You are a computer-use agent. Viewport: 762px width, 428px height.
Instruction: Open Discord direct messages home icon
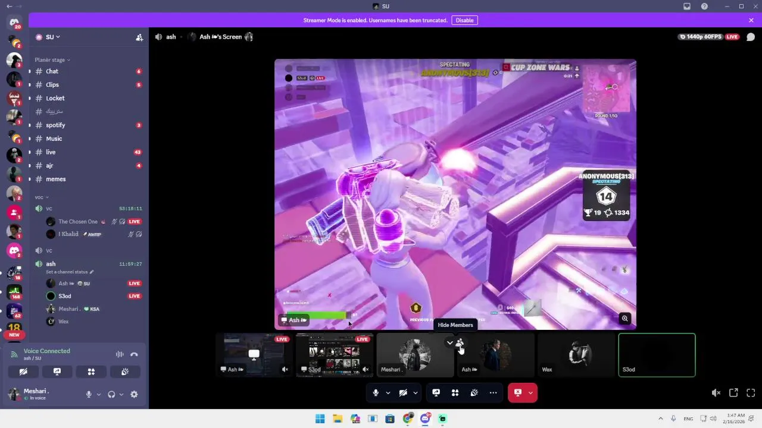point(14,22)
